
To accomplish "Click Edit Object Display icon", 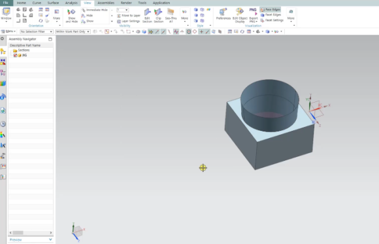I will 240,16.
